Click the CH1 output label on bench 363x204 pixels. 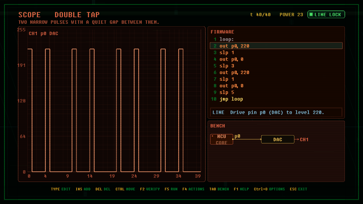[304, 139]
